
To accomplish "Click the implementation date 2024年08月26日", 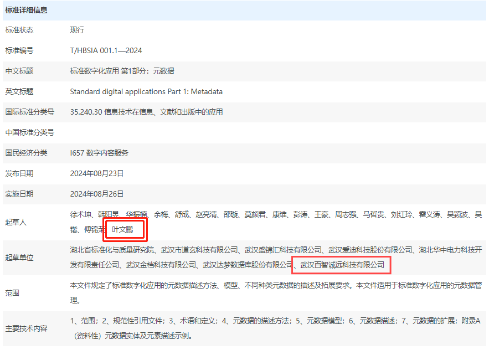I will 97,194.
